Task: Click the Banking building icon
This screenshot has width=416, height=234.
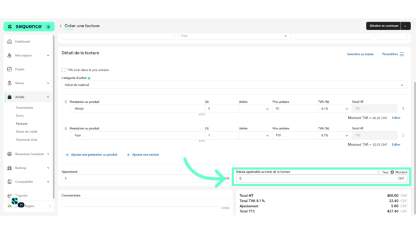Action: point(10,168)
